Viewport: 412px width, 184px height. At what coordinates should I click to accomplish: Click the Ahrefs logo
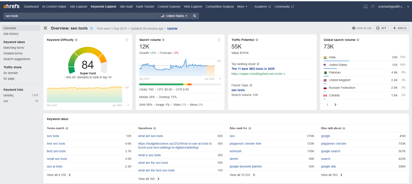[11, 6]
